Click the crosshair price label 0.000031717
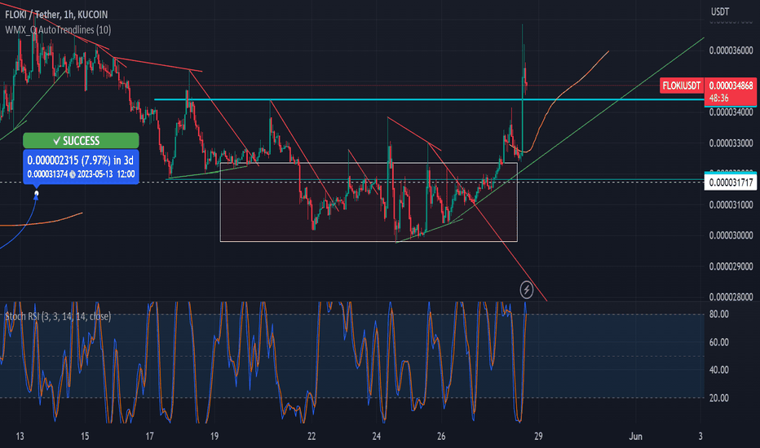Screen dimensions: 760x448 (731, 182)
